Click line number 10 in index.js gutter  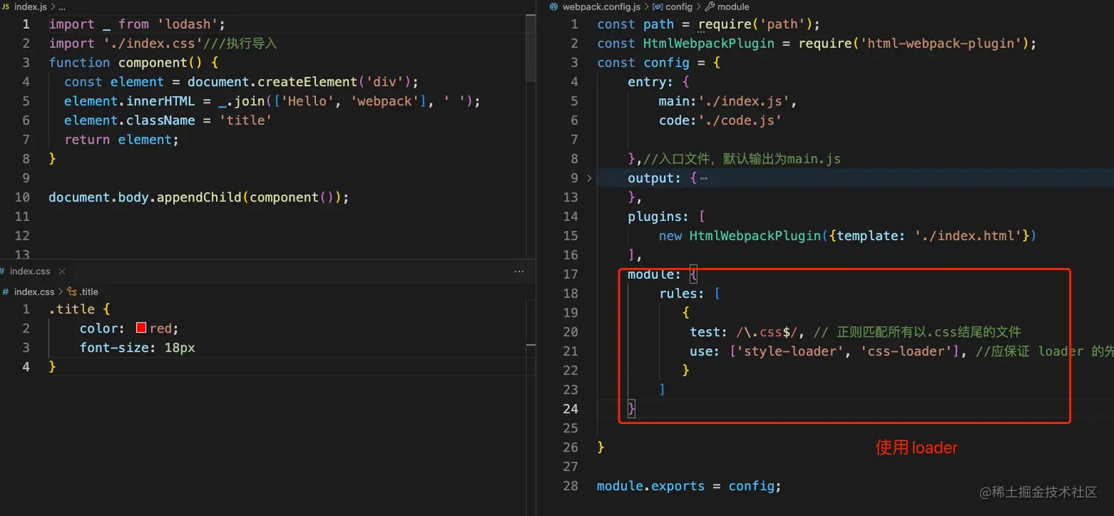click(x=22, y=197)
